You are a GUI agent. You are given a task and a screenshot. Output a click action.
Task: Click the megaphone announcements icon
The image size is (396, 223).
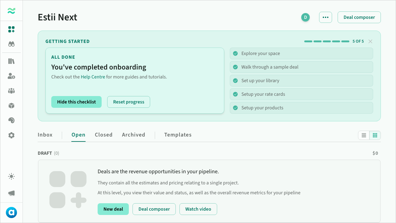(x=11, y=193)
